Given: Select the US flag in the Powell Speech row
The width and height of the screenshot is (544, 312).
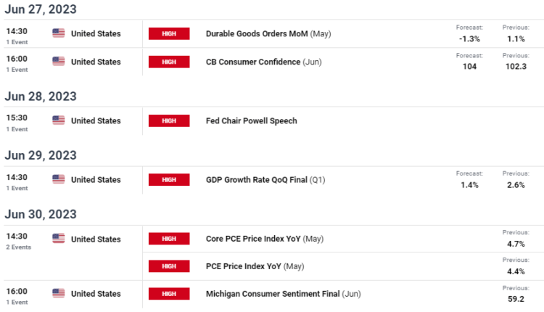Looking at the screenshot, I should tap(59, 120).
